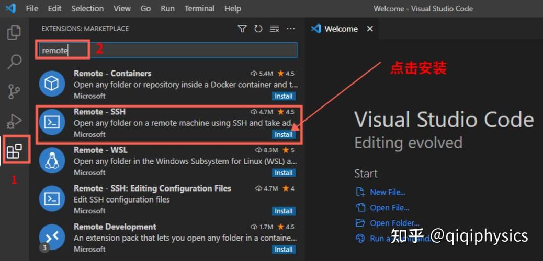Select Remote - SSH: Editing Configuration Files title
The image size is (543, 261).
(152, 188)
